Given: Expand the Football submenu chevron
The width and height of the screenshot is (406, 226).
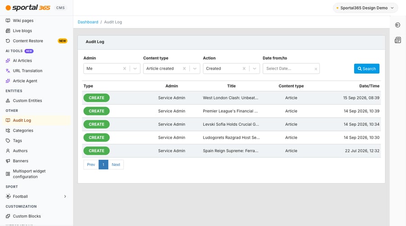Looking at the screenshot, I should 65,197.
